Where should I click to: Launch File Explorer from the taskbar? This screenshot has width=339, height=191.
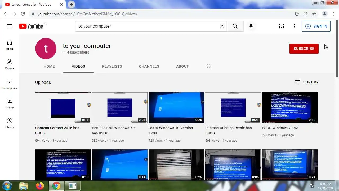[x=24, y=186]
